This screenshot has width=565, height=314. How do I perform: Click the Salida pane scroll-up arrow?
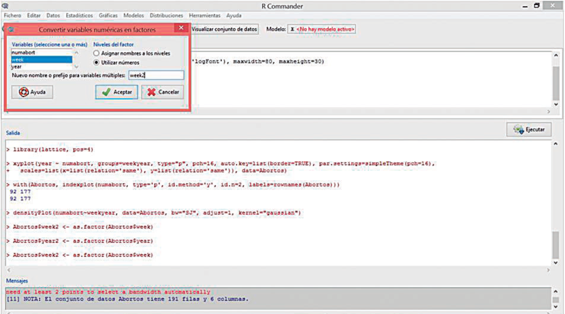pyautogui.click(x=556, y=144)
